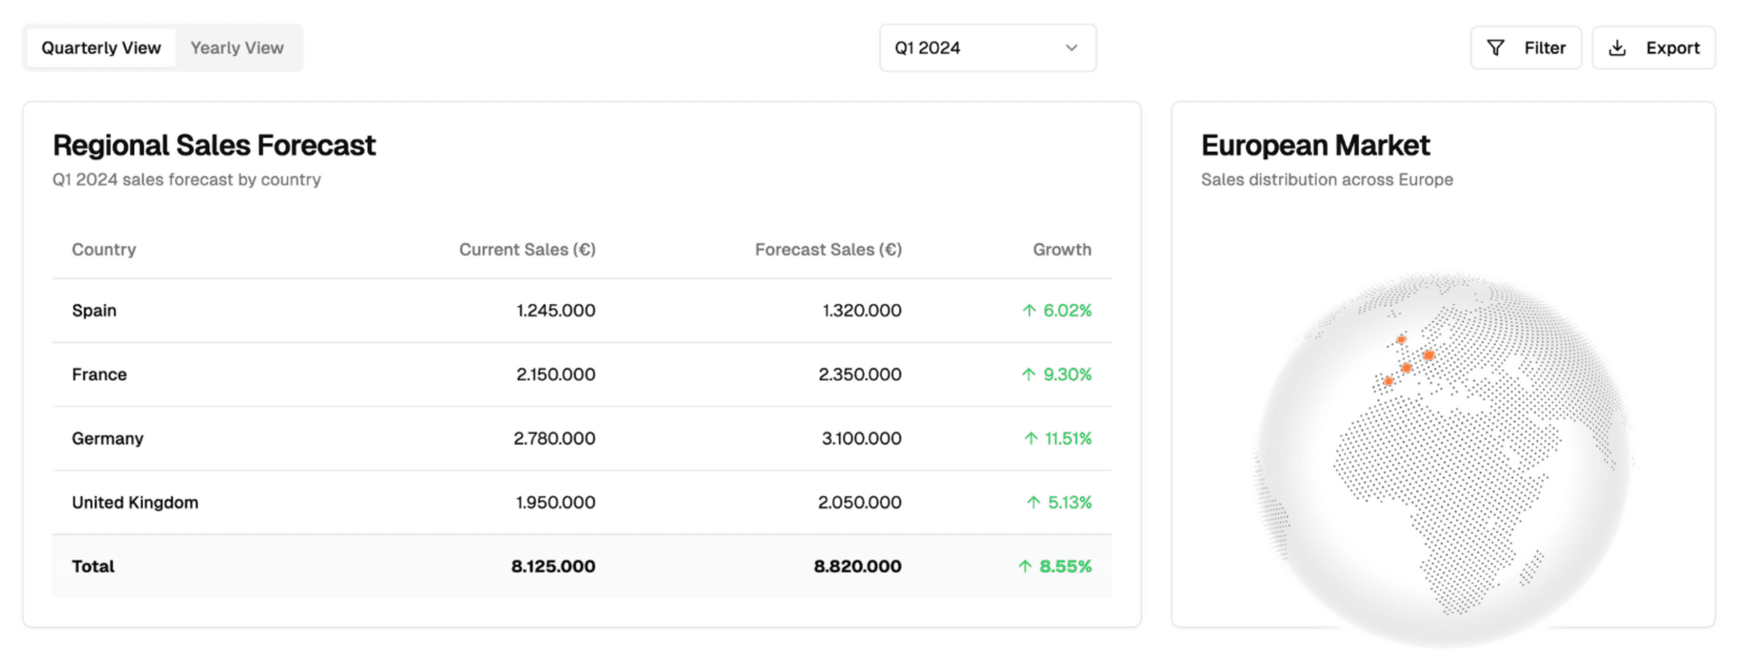Click the up arrow next to 9.30%
The image size is (1738, 661).
[1028, 374]
